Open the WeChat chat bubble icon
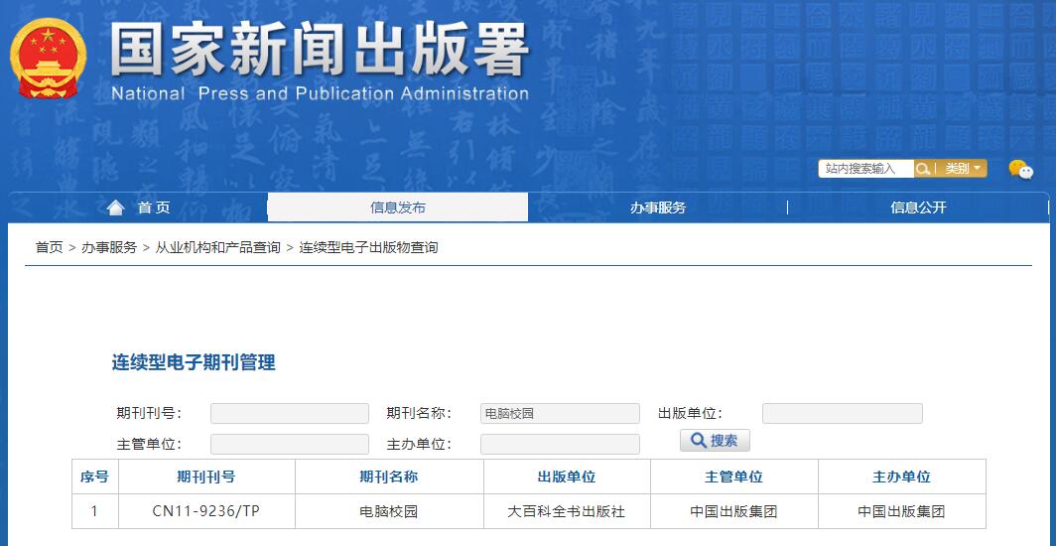The height and width of the screenshot is (546, 1056). click(x=1021, y=169)
